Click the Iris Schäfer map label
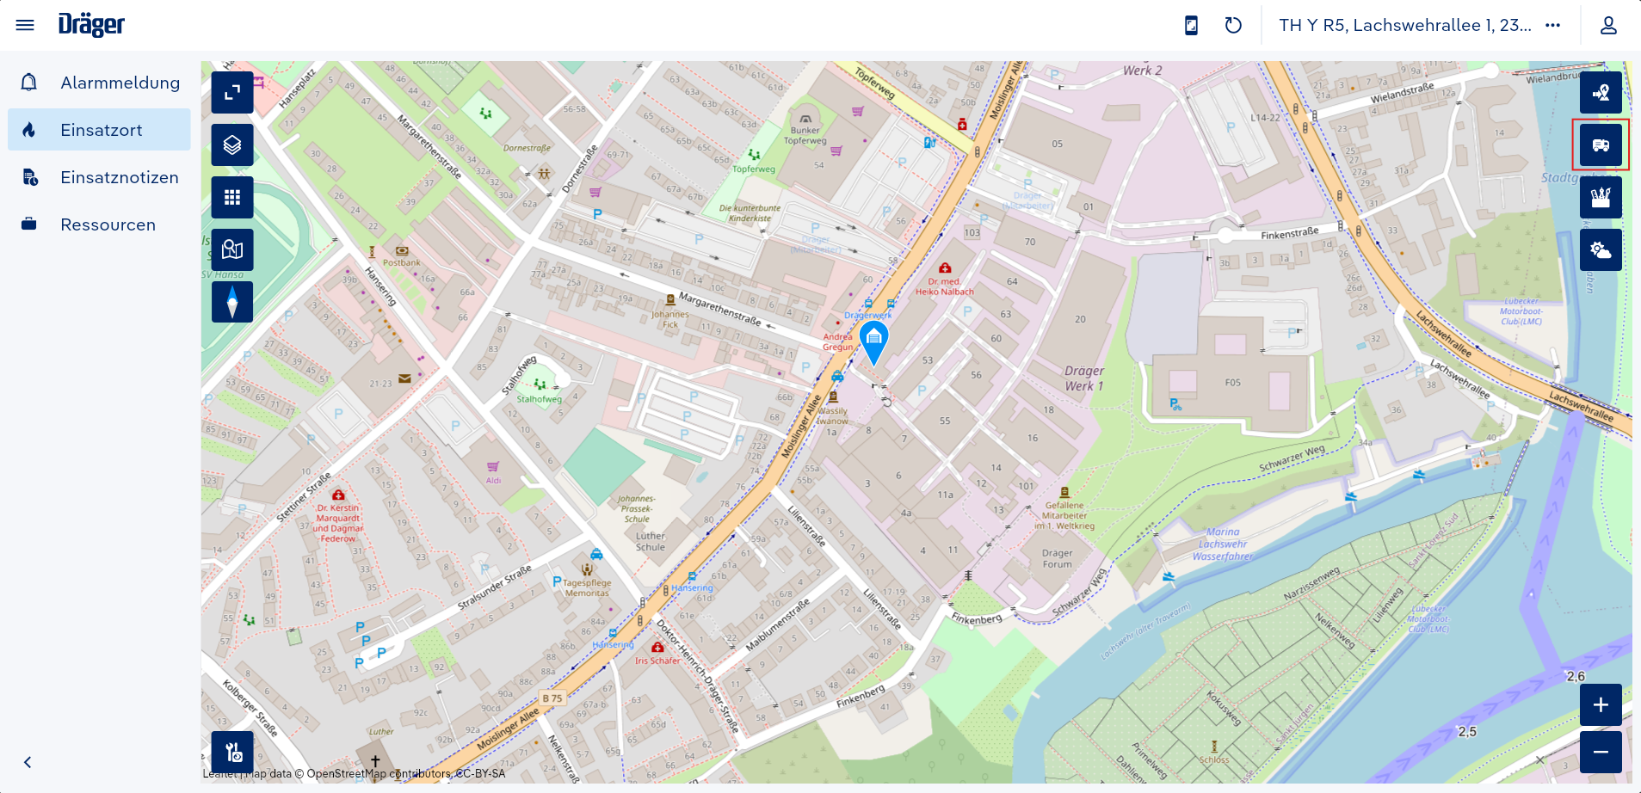The image size is (1641, 793). coord(657,661)
